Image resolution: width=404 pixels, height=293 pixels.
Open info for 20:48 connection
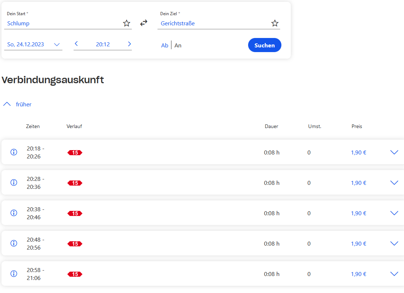[14, 243]
